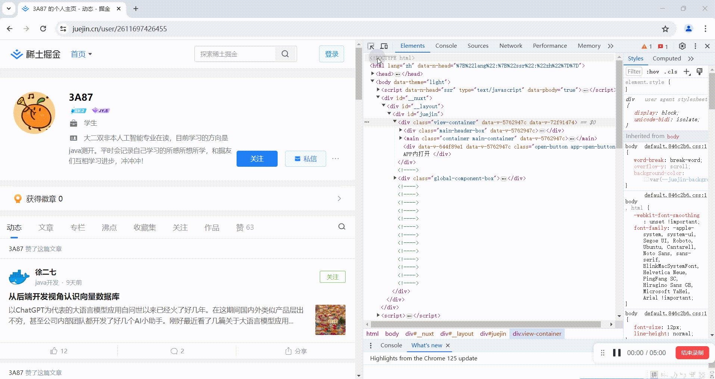The height and width of the screenshot is (379, 715).
Task: Expand the global-component-box div
Action: pyautogui.click(x=395, y=178)
